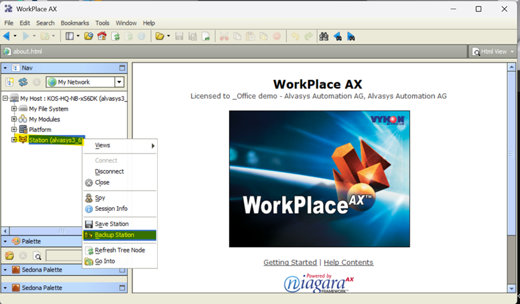Collapse the My Host tree node
The height and width of the screenshot is (304, 520).
[x=5, y=98]
